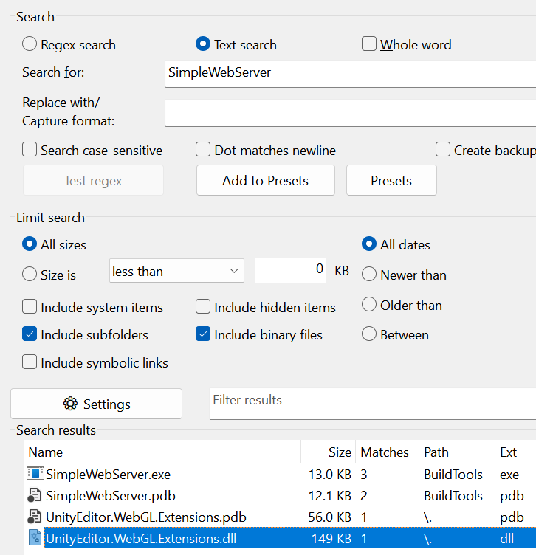The image size is (536, 555).
Task: Click the Filter results field
Action: tap(372, 404)
